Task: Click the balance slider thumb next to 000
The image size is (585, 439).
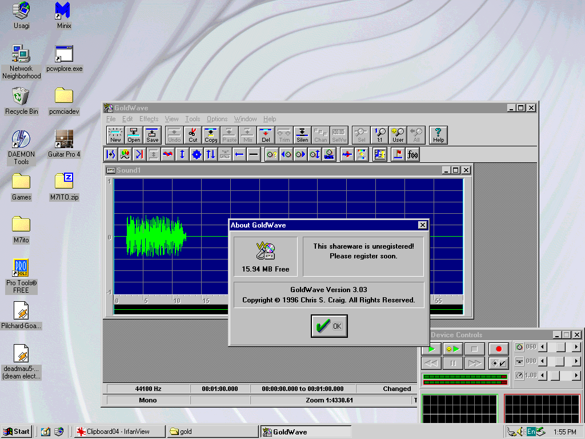Action: tap(560, 361)
